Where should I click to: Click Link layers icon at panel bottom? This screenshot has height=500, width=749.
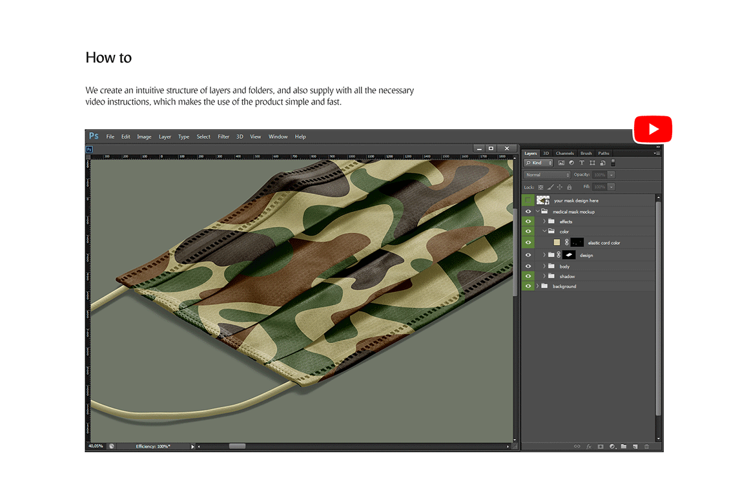click(577, 446)
